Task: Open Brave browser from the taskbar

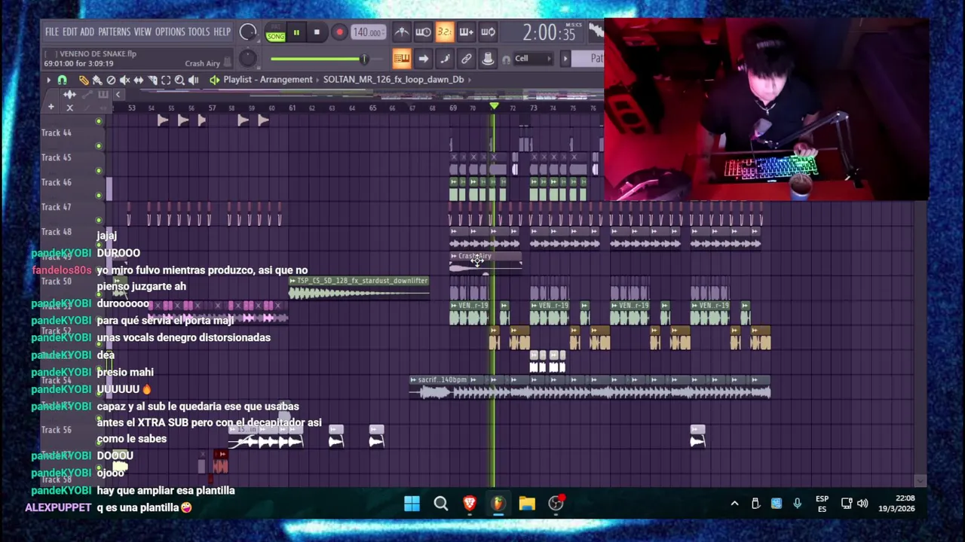Action: click(x=470, y=503)
